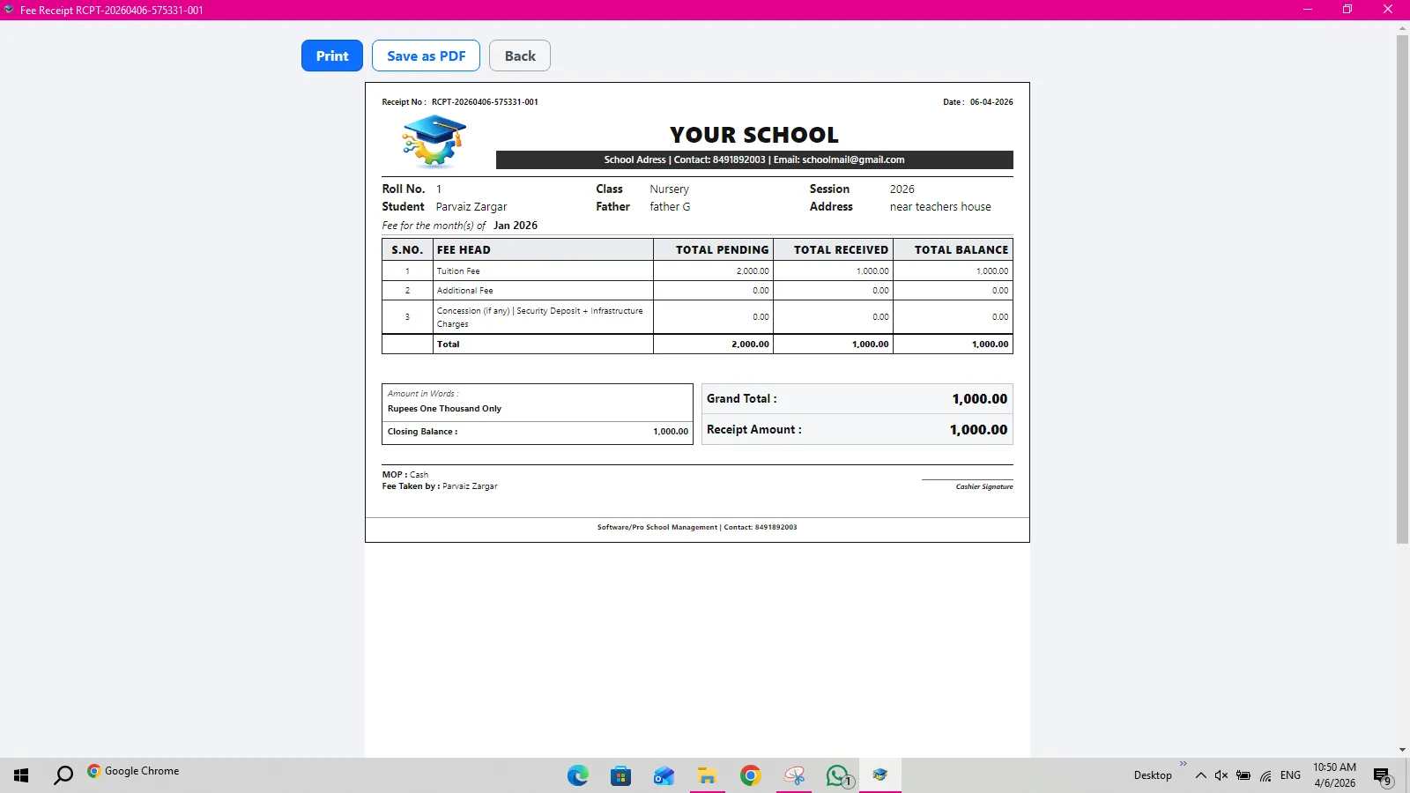
Task: Restore down the Fee Receipt window
Action: [1347, 10]
